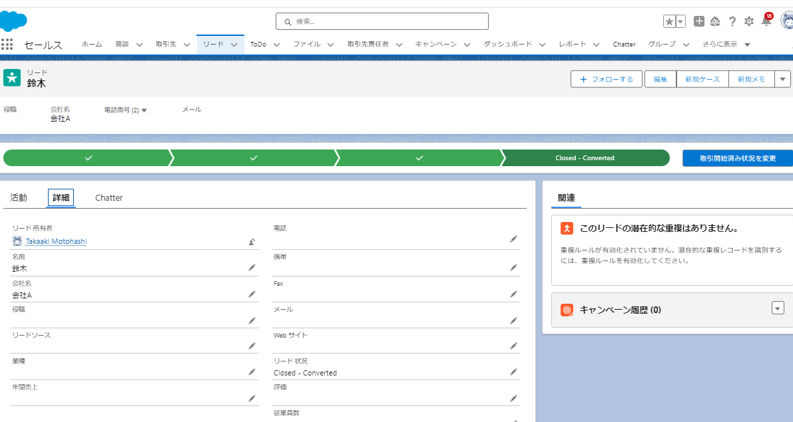Open the ダッシュボード navigation tab

tap(507, 45)
